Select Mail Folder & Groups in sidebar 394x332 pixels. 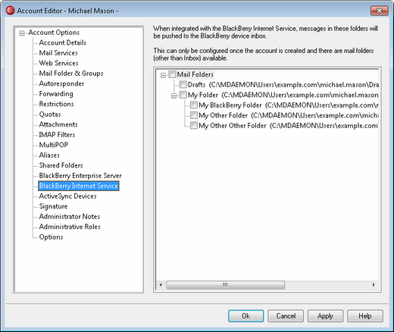[x=71, y=74]
